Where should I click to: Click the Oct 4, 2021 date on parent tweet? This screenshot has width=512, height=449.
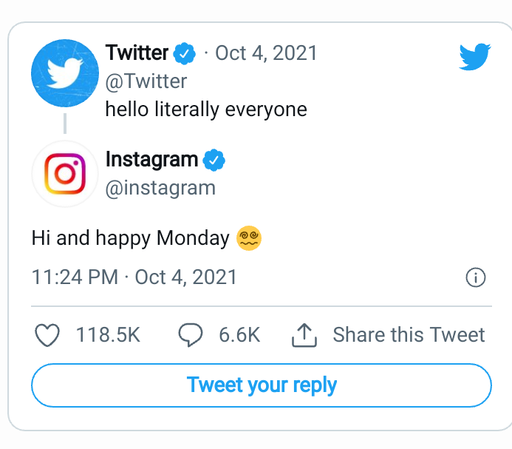(266, 53)
